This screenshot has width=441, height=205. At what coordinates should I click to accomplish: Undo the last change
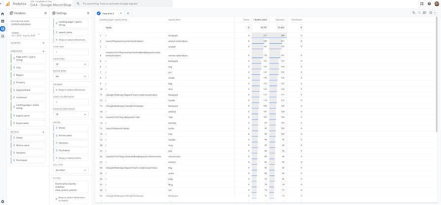pos(414,13)
